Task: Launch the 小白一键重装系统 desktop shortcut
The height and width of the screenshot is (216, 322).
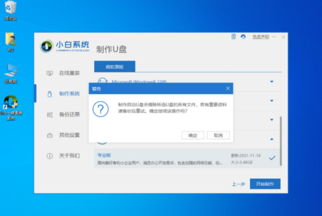Action: [x=11, y=107]
